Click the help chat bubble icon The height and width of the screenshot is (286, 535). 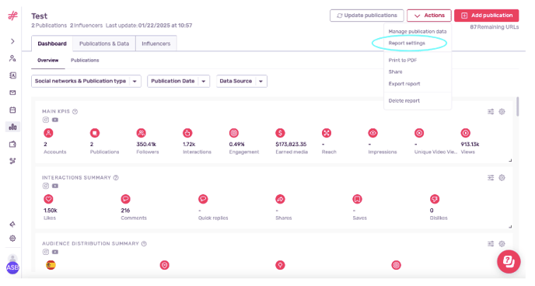tap(509, 262)
